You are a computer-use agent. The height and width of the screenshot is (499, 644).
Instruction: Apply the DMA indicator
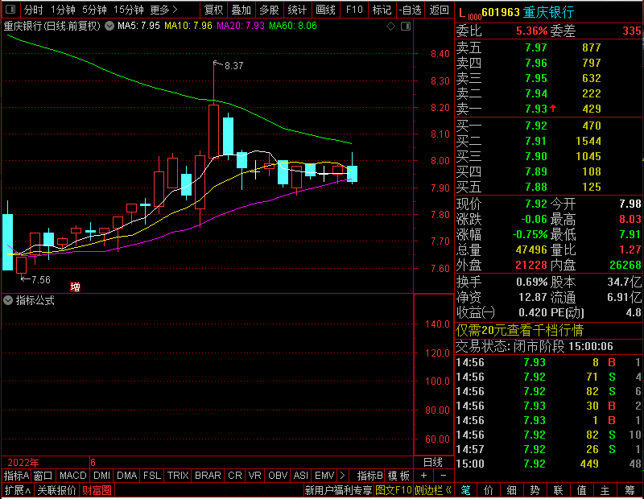click(x=126, y=476)
